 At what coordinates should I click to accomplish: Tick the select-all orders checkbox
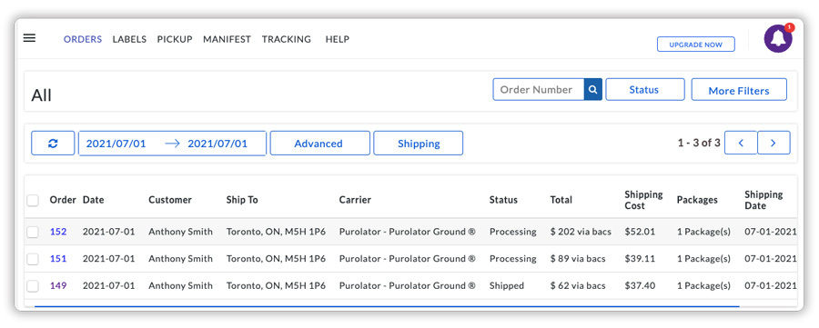point(33,200)
